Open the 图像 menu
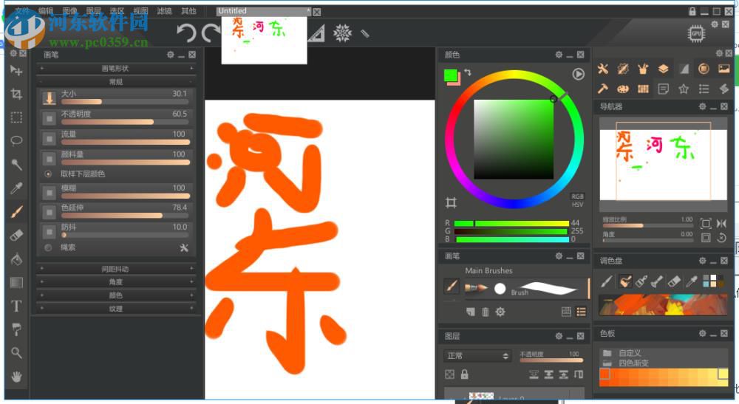The image size is (739, 404). tap(69, 11)
